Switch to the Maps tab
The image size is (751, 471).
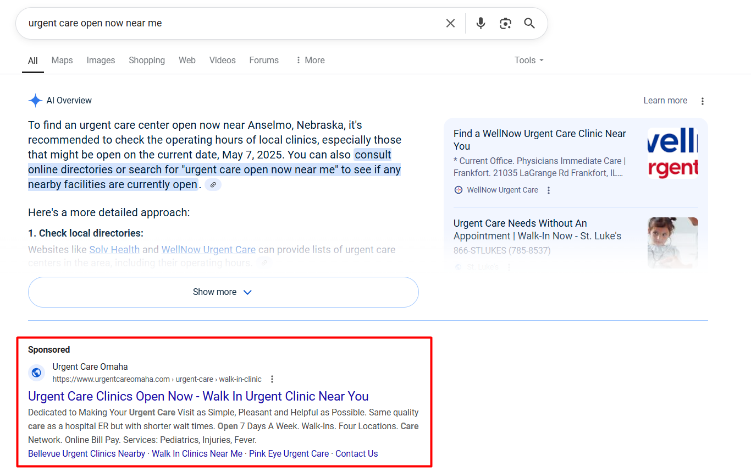(x=62, y=61)
